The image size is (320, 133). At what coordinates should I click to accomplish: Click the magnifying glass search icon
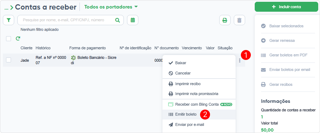point(117,20)
